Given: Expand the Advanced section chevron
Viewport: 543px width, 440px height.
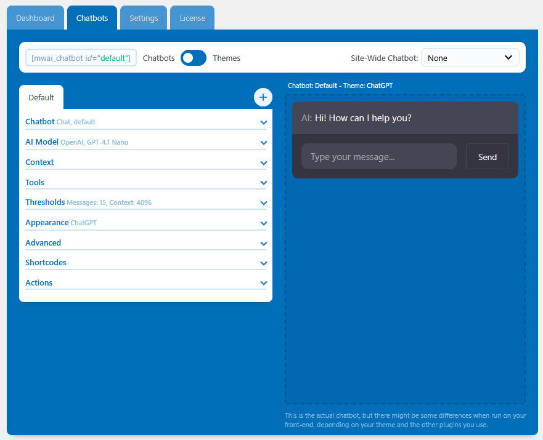Looking at the screenshot, I should pos(263,243).
